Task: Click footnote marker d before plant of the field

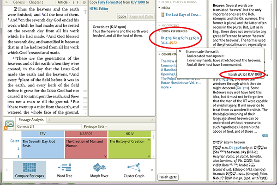Action: [19, 79]
